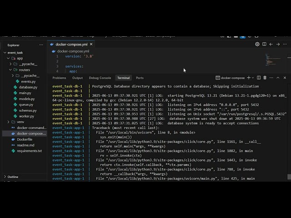Open events.py in the explorer

28,82
